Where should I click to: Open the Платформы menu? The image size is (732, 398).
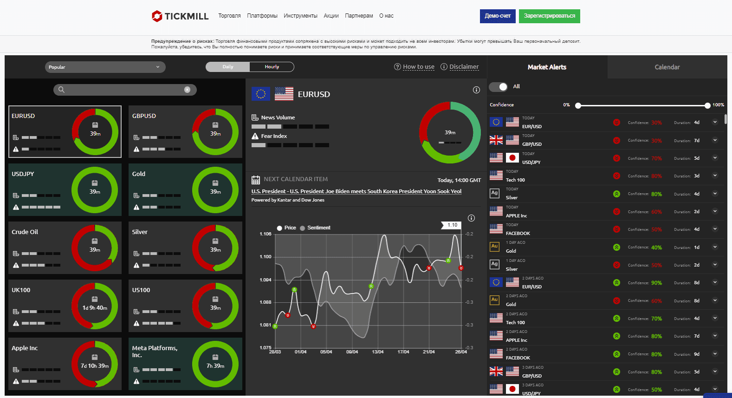point(262,16)
